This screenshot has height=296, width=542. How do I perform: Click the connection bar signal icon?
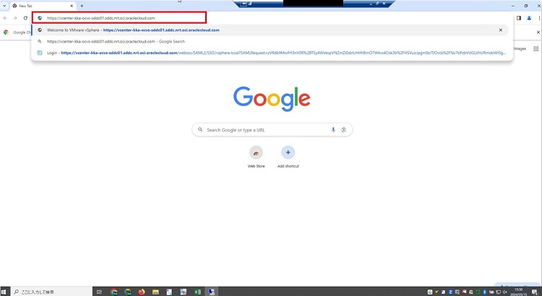pos(250,4)
